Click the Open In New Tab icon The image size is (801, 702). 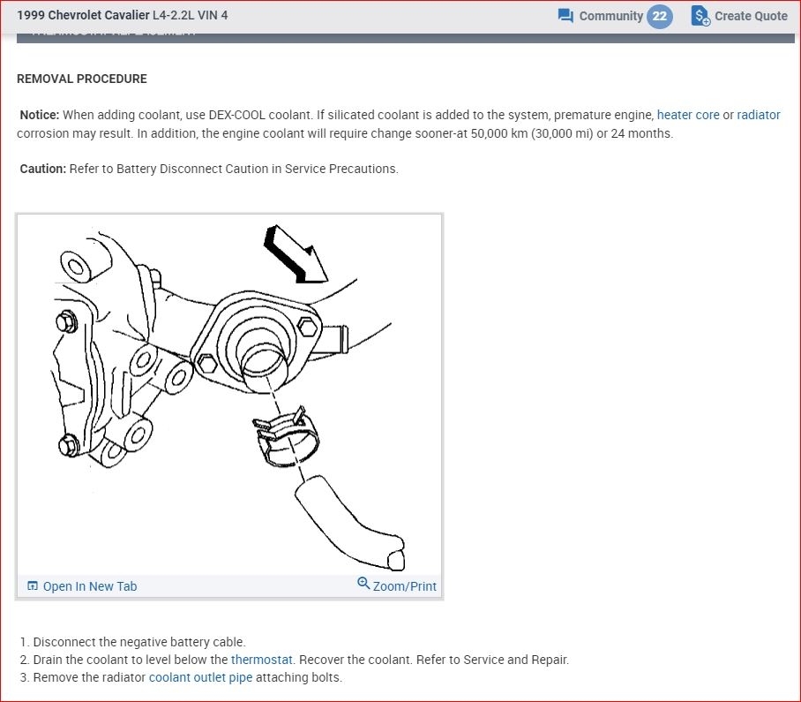pos(32,586)
